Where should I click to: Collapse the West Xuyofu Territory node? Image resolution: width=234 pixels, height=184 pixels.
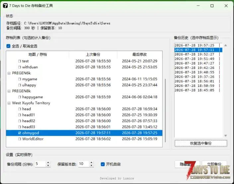9,103
